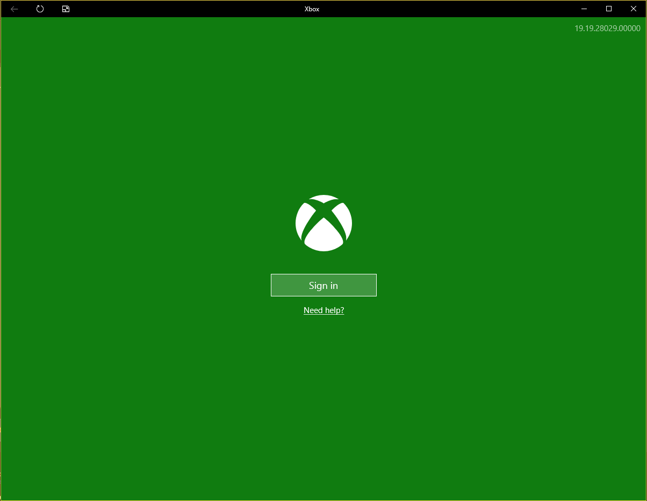Image resolution: width=647 pixels, height=501 pixels.
Task: Open the Need help? link
Action: click(x=324, y=310)
